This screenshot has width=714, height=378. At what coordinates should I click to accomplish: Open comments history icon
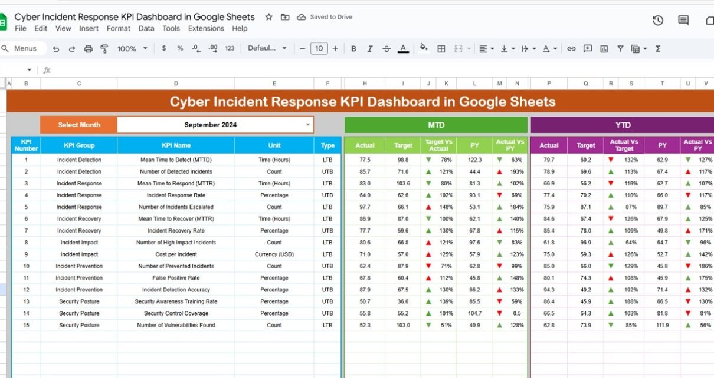(x=683, y=21)
